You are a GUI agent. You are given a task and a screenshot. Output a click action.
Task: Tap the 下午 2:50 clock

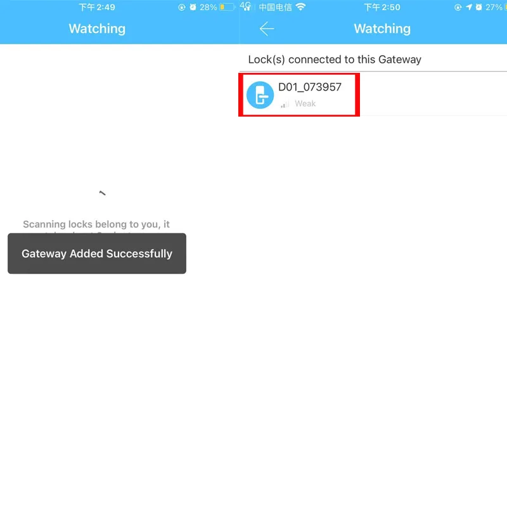(382, 7)
